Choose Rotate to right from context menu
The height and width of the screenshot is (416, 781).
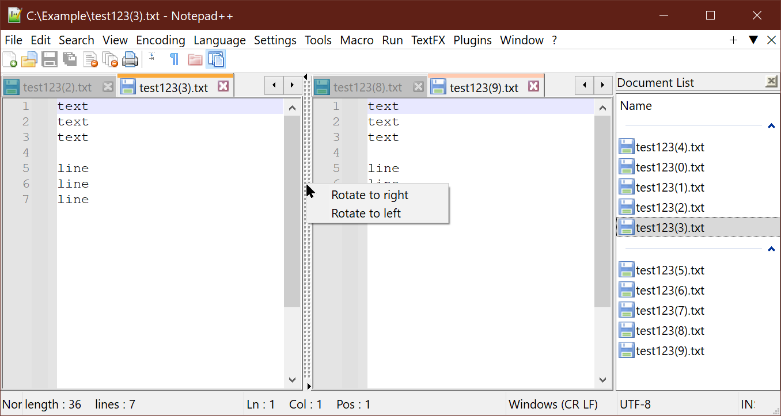370,195
